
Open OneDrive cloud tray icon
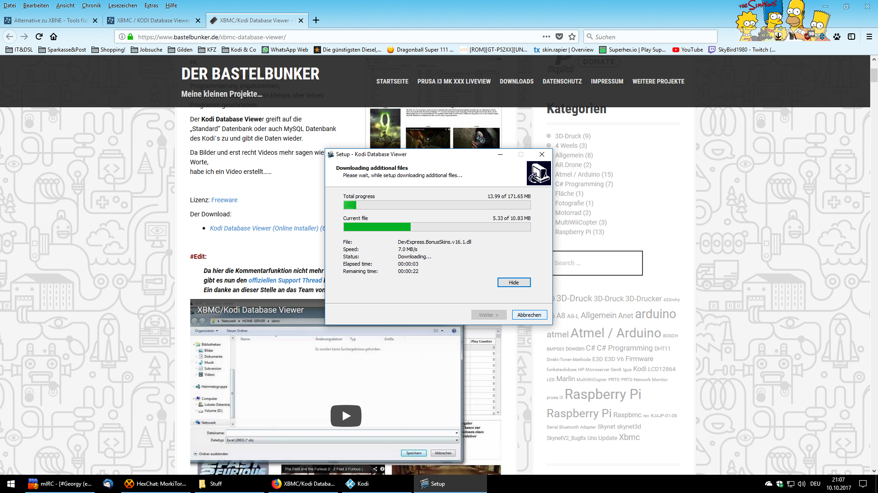tap(769, 484)
